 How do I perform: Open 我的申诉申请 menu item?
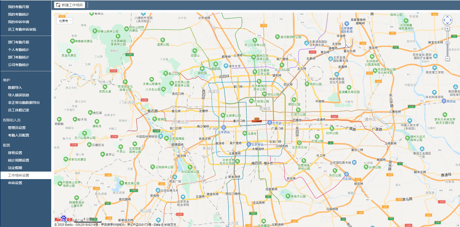pos(19,22)
